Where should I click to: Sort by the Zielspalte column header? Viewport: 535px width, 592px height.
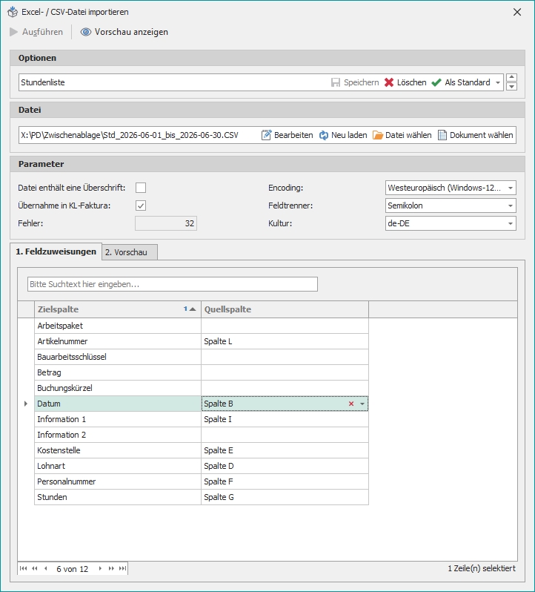118,309
